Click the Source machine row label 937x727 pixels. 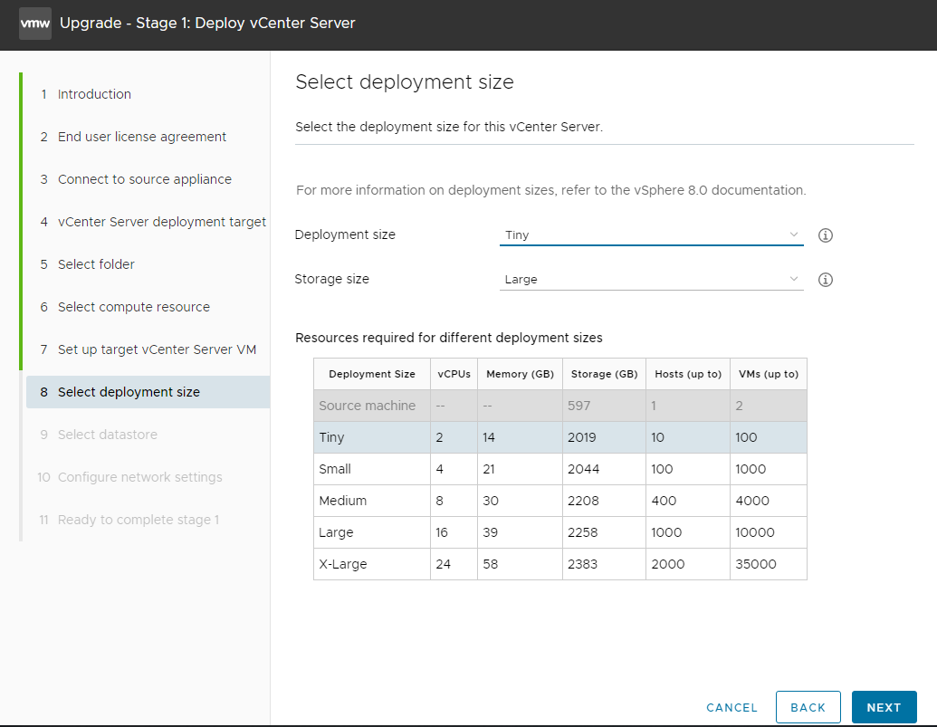point(367,406)
